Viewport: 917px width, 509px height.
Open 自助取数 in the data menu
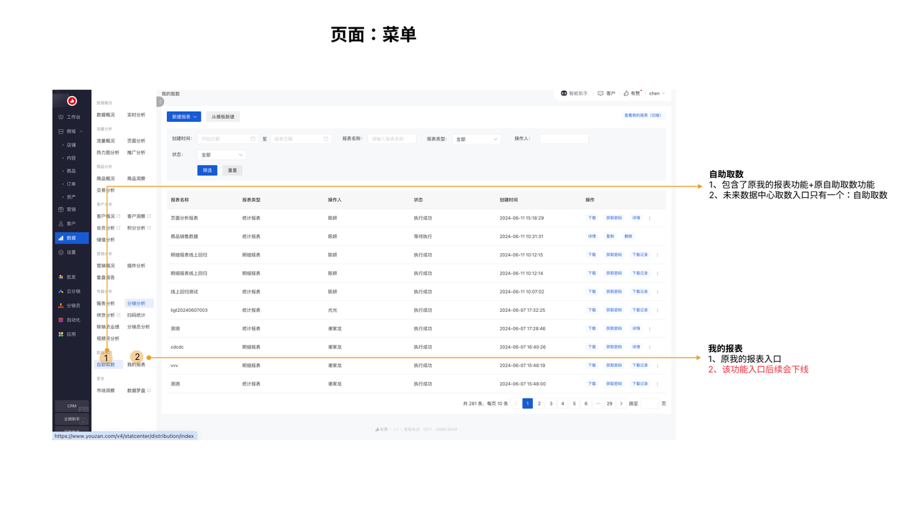click(x=105, y=365)
